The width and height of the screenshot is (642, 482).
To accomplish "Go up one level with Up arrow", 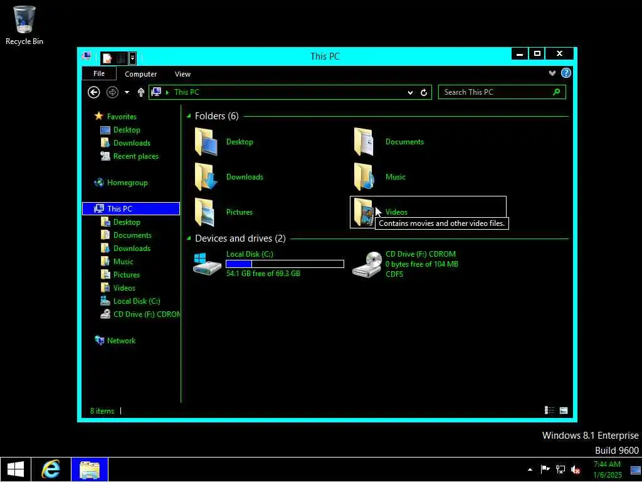I will click(x=141, y=92).
